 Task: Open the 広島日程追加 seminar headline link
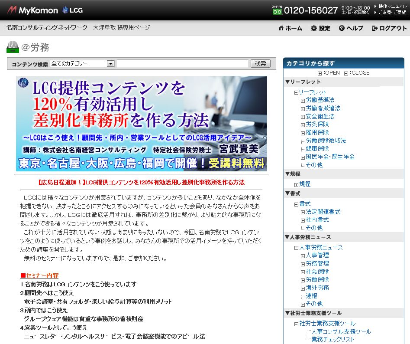tap(142, 182)
